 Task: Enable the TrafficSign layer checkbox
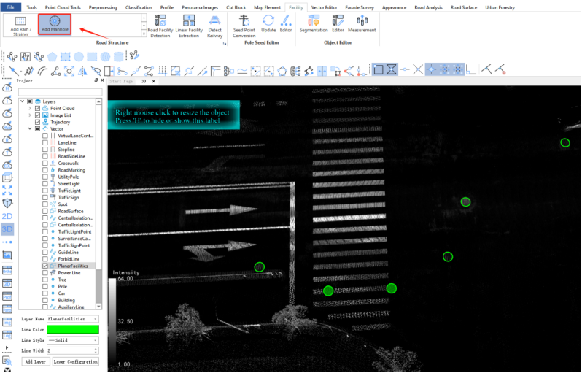(x=45, y=198)
